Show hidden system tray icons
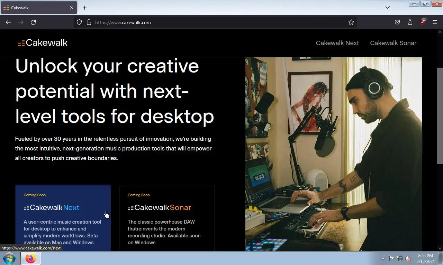 [x=383, y=258]
